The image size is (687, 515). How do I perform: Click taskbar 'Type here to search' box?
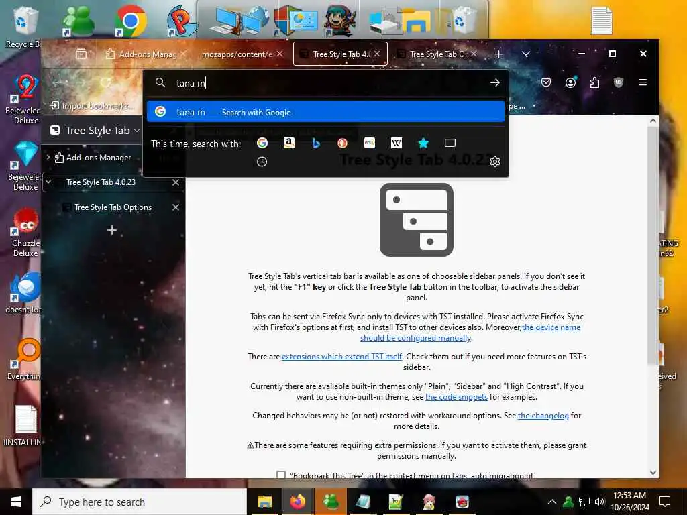coord(140,502)
